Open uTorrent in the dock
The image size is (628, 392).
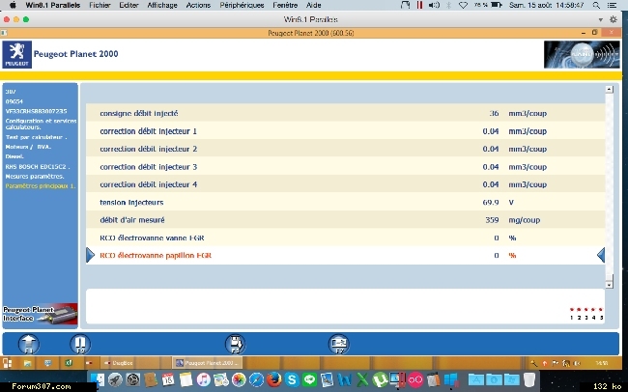[380, 379]
